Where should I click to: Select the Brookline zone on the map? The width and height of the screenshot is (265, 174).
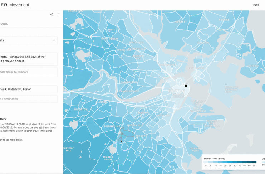pyautogui.click(x=112, y=126)
